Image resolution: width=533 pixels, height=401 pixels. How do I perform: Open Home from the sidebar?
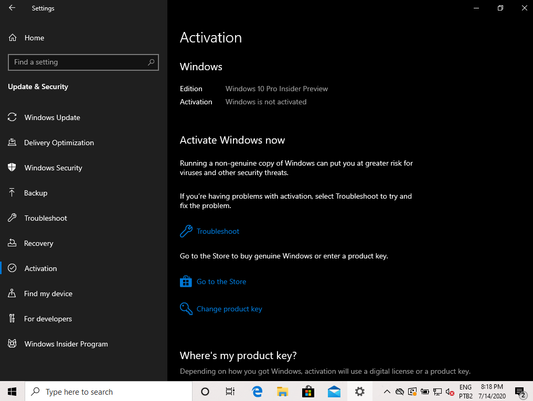83,38
